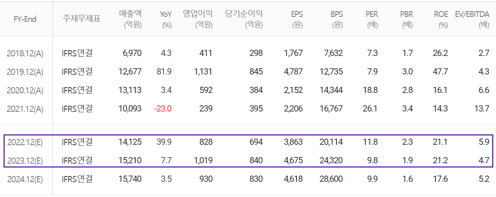Click PBR value 2.3
The image size is (496, 197).
point(407,142)
